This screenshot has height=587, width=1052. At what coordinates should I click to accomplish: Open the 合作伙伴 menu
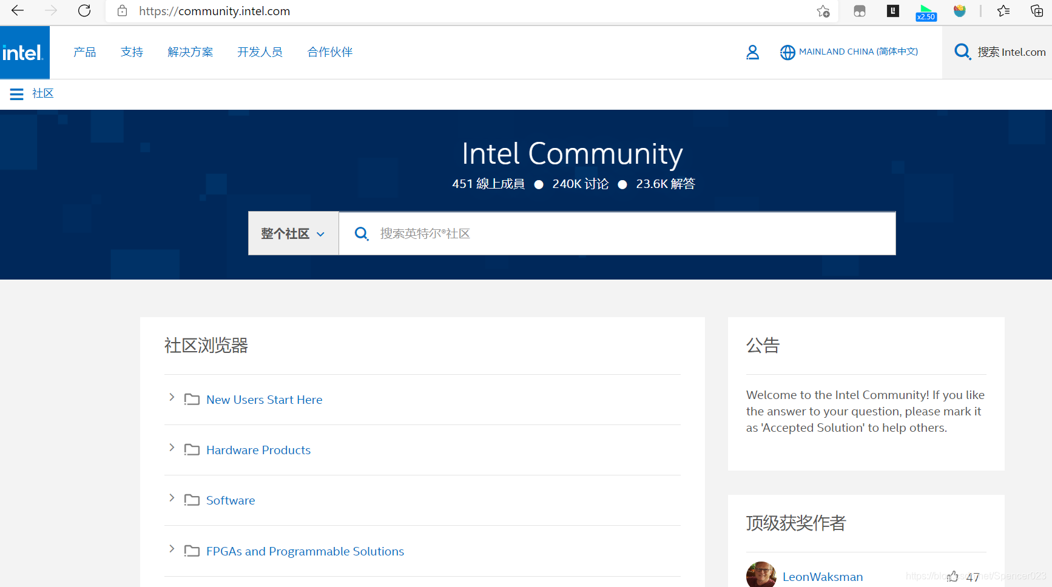(x=330, y=52)
